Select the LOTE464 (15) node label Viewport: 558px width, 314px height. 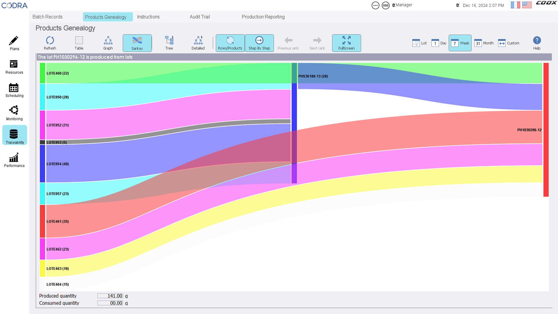click(58, 284)
